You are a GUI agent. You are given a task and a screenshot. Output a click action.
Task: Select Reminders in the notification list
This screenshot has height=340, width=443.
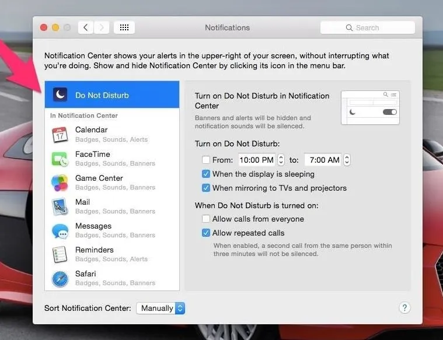pos(112,254)
